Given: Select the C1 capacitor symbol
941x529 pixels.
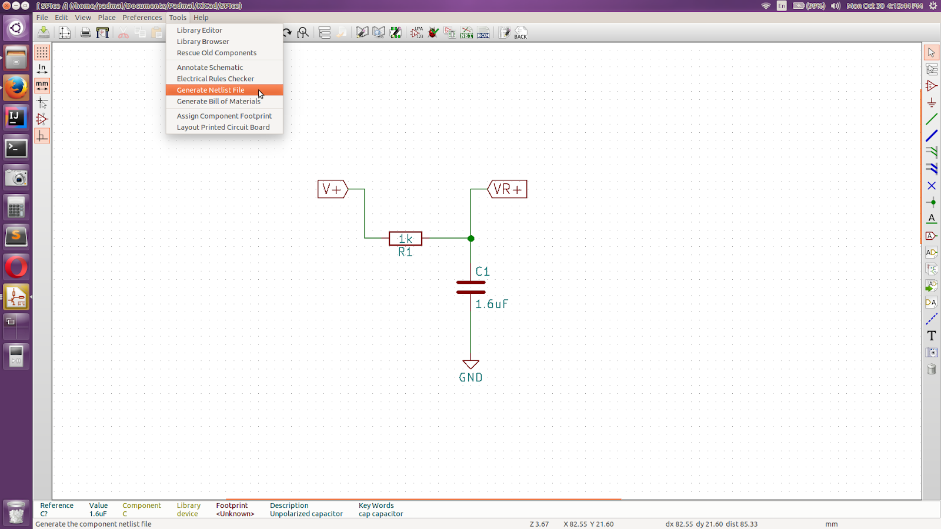Looking at the screenshot, I should (470, 287).
